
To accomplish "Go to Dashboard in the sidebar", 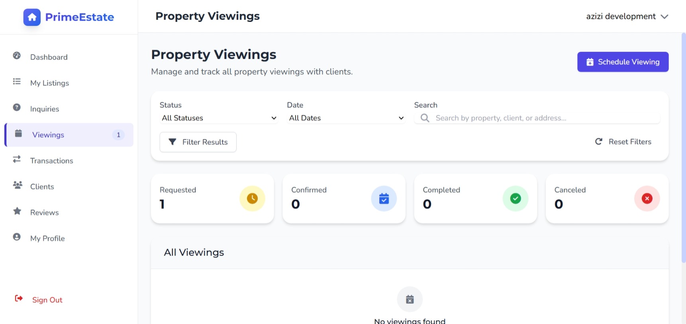I will point(49,57).
